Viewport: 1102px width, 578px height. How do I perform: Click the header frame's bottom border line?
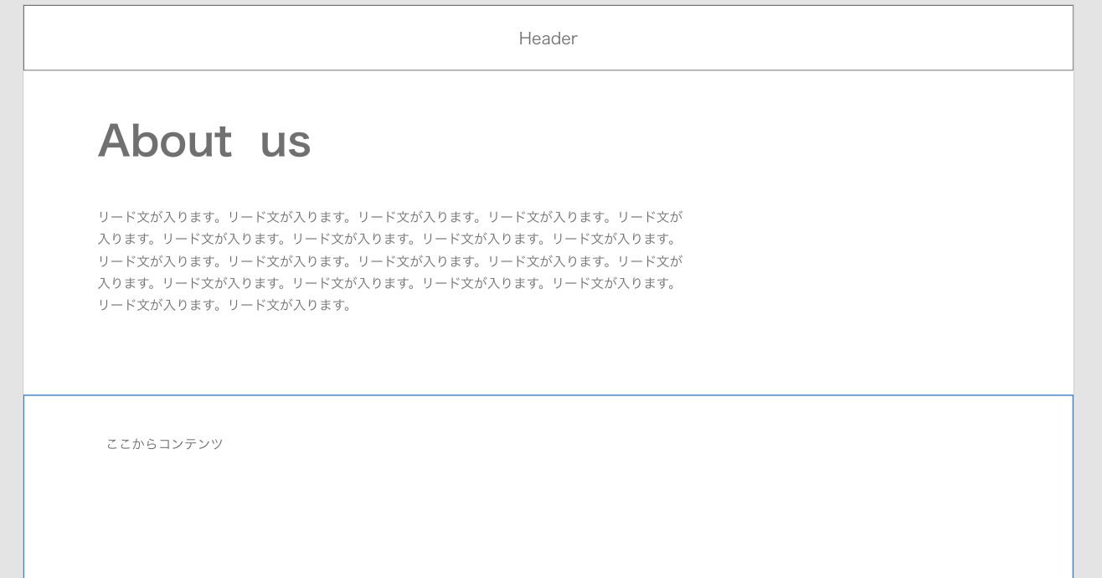point(548,70)
